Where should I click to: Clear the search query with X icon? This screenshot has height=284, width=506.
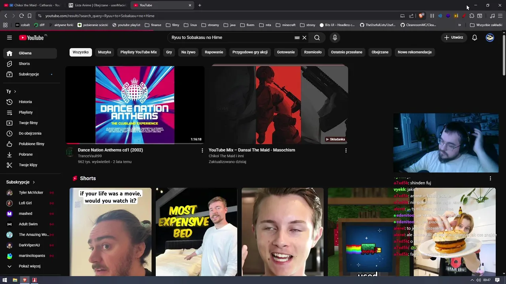(x=304, y=37)
